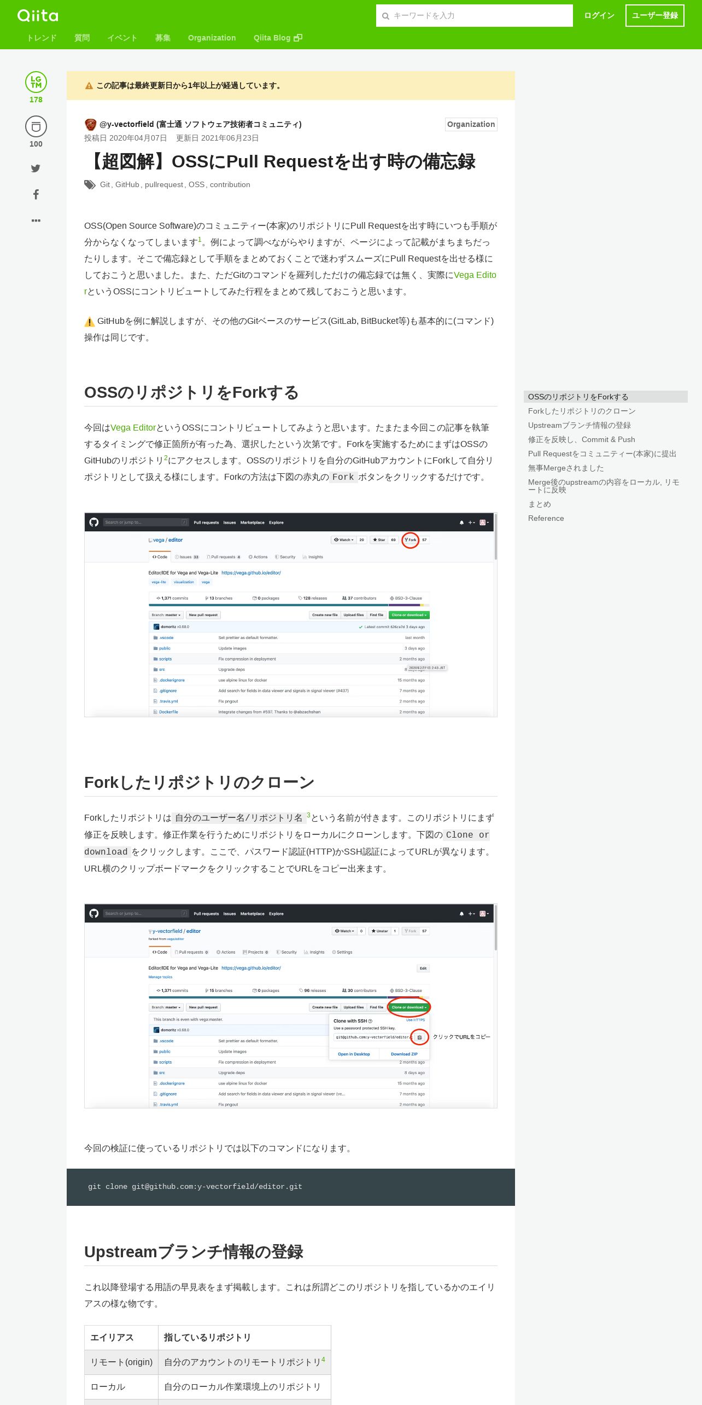Focus the キーワードを入力 search field

tap(475, 16)
